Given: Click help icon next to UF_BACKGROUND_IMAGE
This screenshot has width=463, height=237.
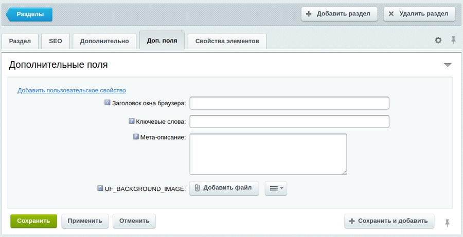Looking at the screenshot, I should 100,188.
